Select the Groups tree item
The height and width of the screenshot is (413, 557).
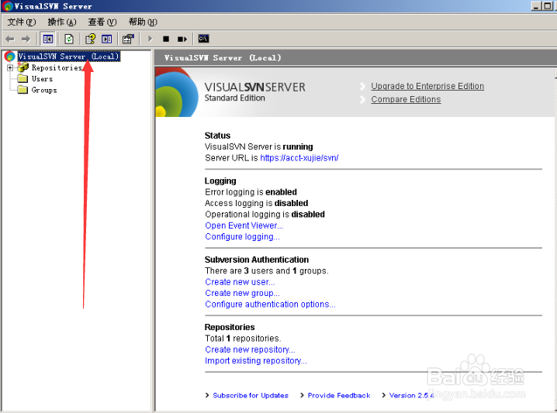(44, 90)
